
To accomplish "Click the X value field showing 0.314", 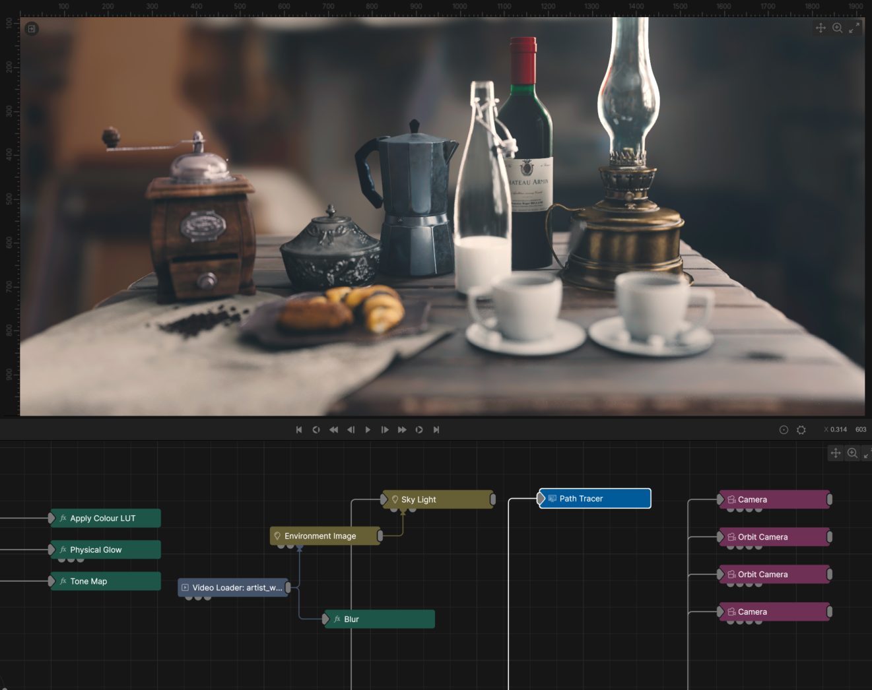I will click(x=838, y=429).
